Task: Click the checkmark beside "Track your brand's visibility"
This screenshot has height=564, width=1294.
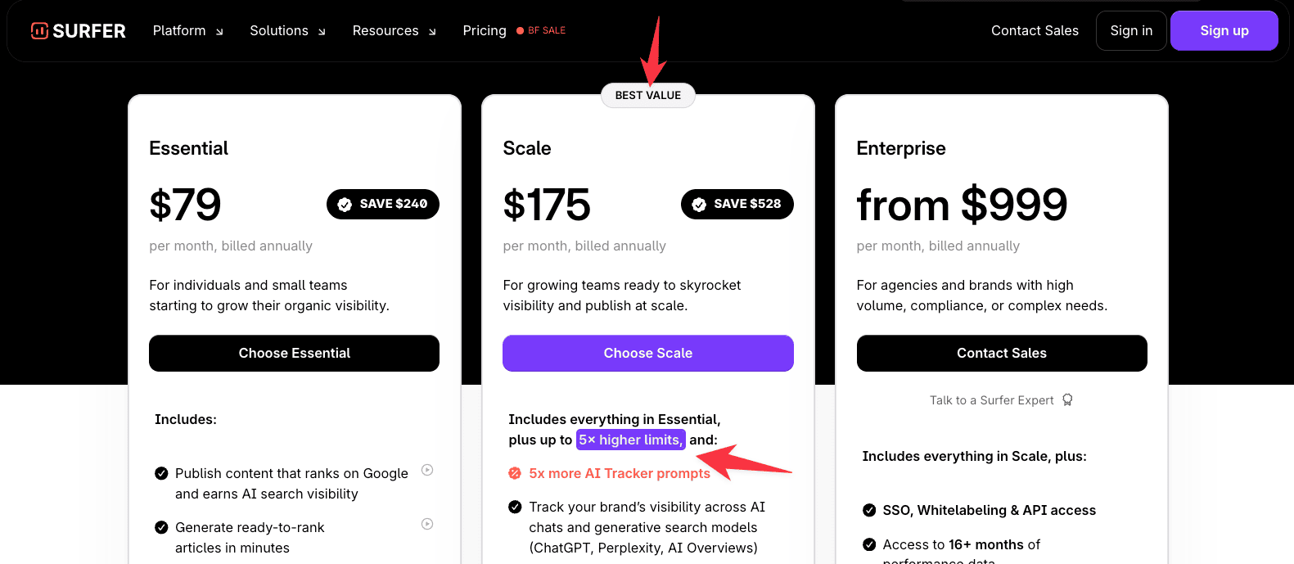Action: [x=514, y=507]
